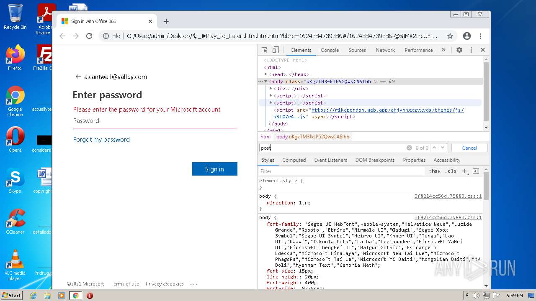Open the Windows Start menu
This screenshot has height=301, width=536.
click(11, 296)
